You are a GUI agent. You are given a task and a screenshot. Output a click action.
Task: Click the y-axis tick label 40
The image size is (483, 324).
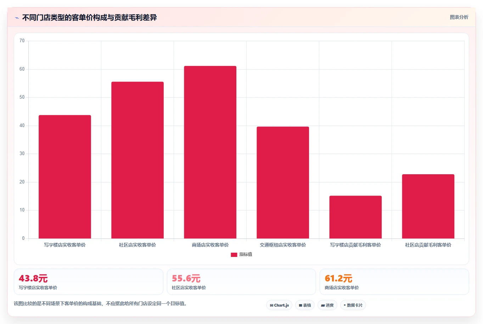pyautogui.click(x=22, y=126)
